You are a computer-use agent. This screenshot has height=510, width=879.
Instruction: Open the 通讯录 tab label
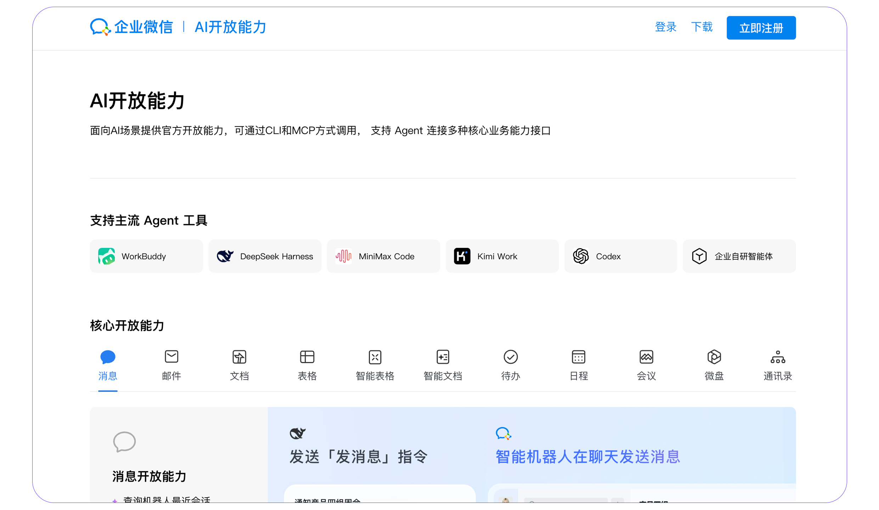778,375
